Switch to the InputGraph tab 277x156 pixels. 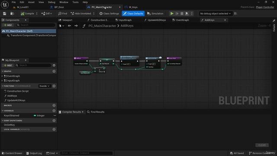pyautogui.click(x=125, y=20)
